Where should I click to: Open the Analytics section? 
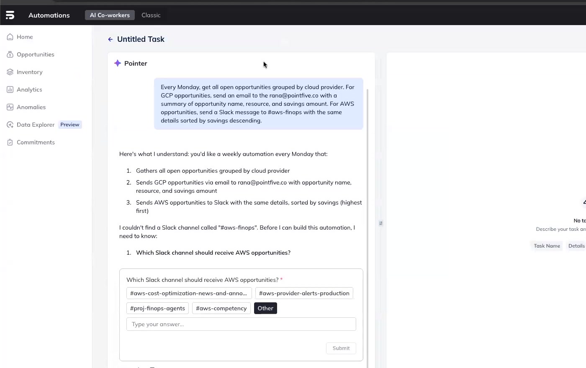point(29,89)
